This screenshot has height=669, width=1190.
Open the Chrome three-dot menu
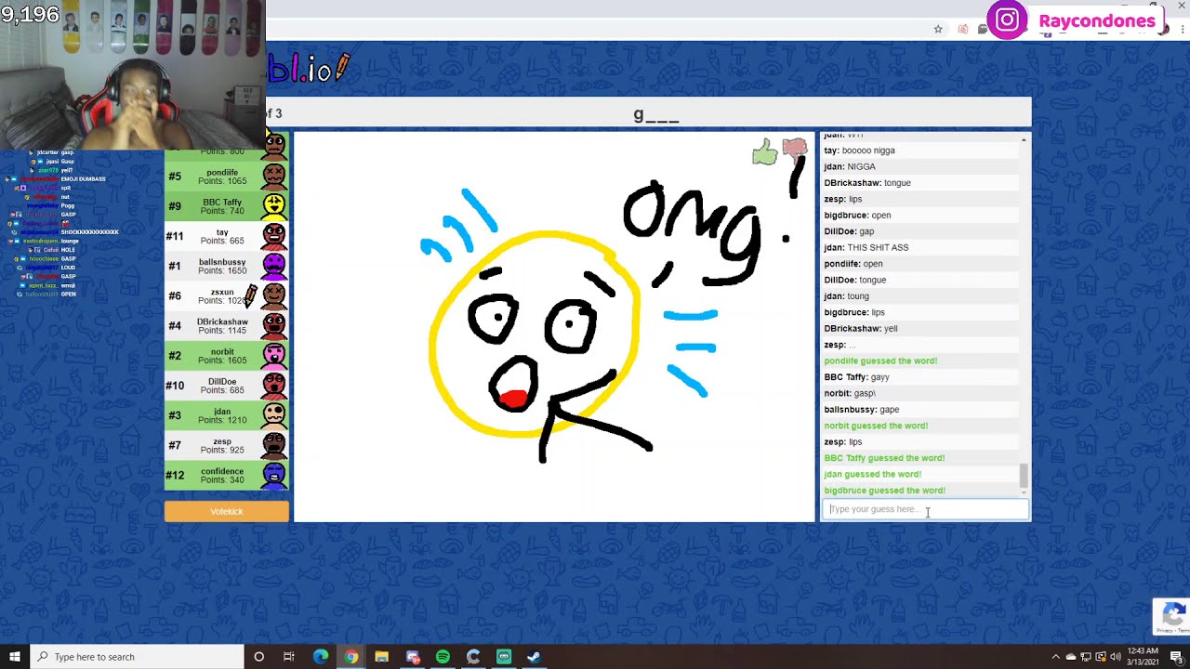click(1182, 30)
